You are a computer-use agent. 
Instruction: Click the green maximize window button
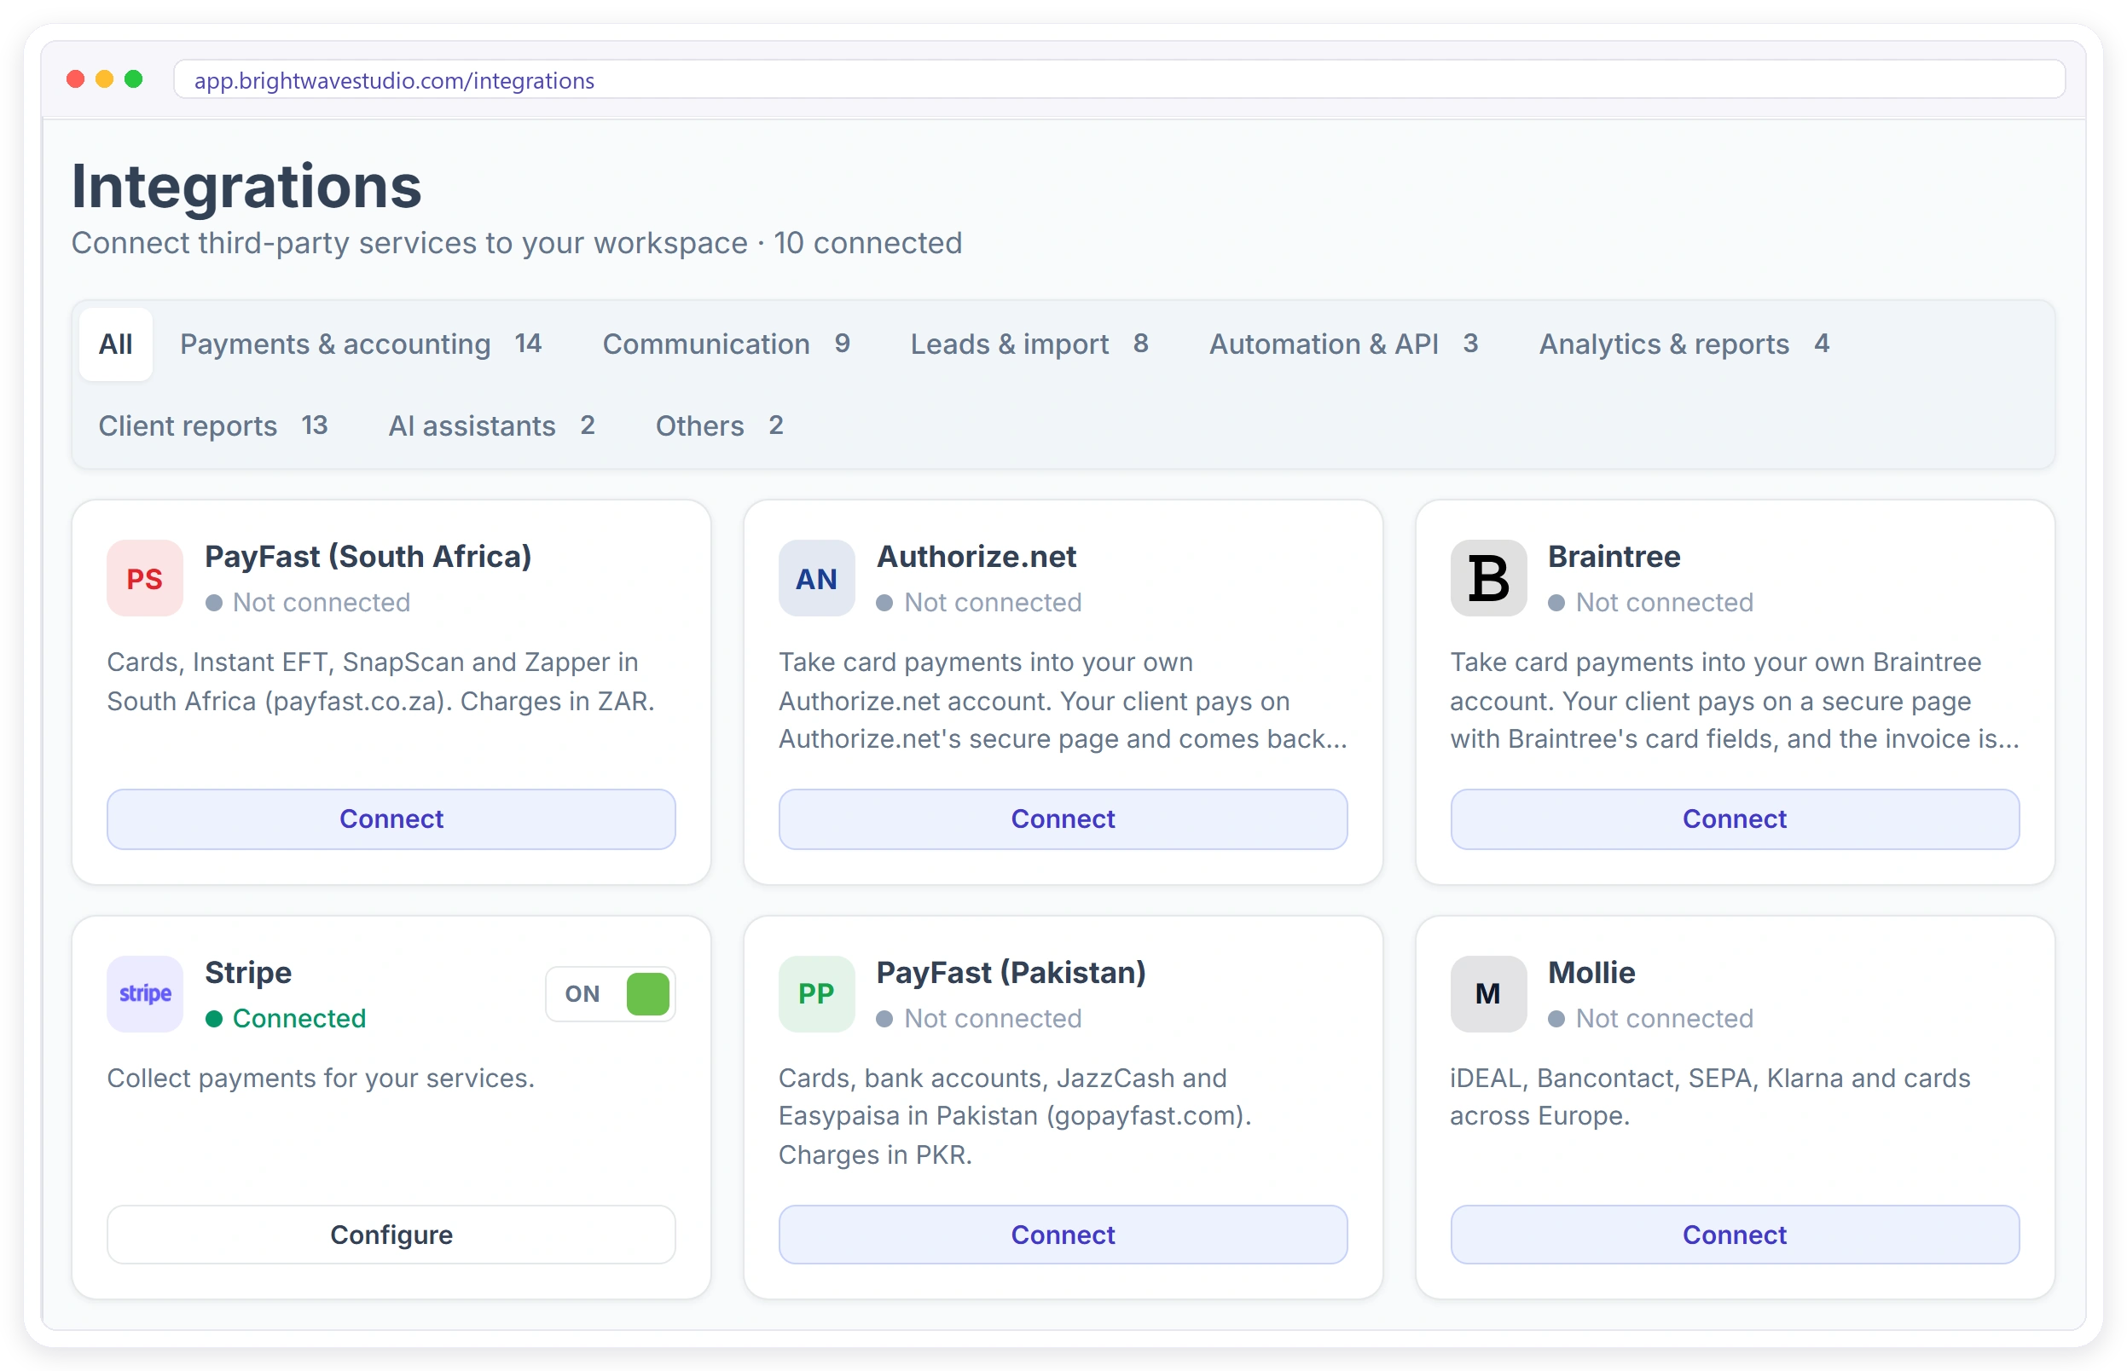[x=134, y=79]
